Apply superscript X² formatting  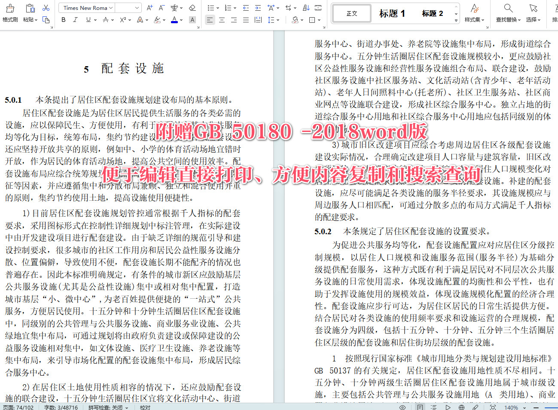(x=123, y=20)
